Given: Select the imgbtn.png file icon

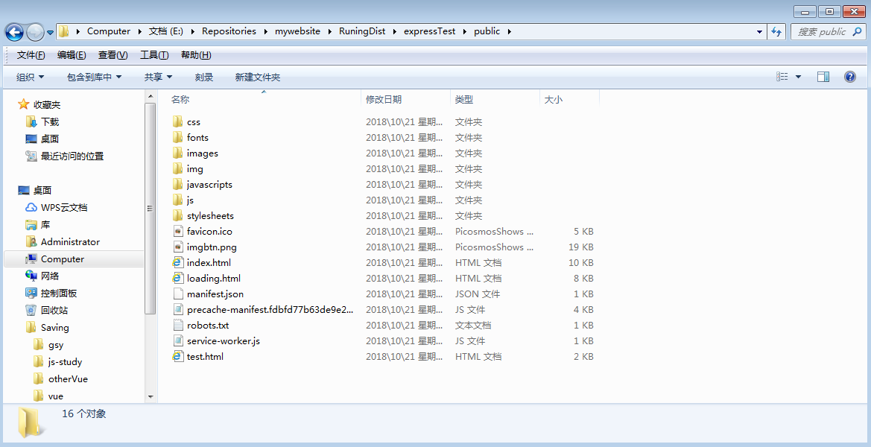Looking at the screenshot, I should click(x=178, y=247).
